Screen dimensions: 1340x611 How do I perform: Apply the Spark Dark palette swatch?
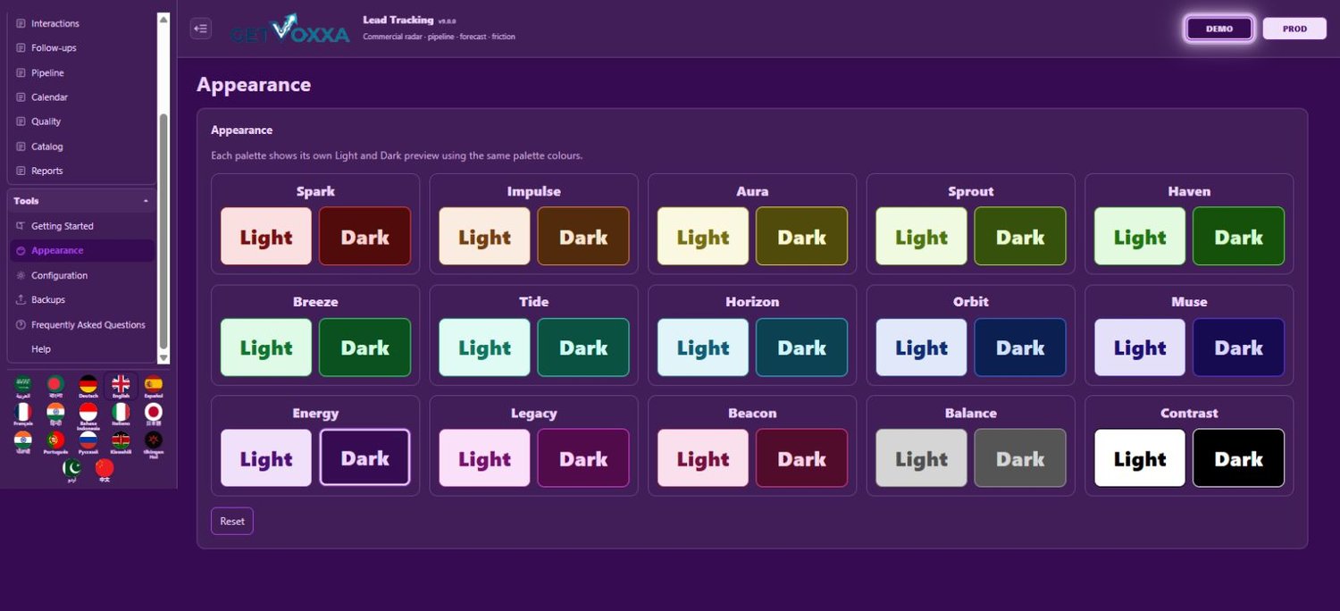364,236
